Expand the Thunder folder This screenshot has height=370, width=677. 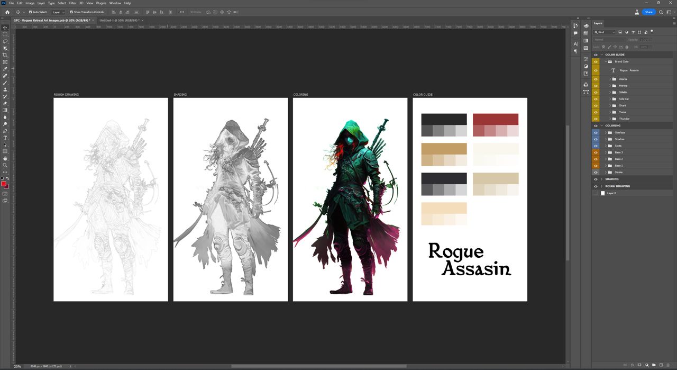pos(609,119)
